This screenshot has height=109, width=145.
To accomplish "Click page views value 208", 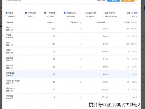I will coord(128,29).
